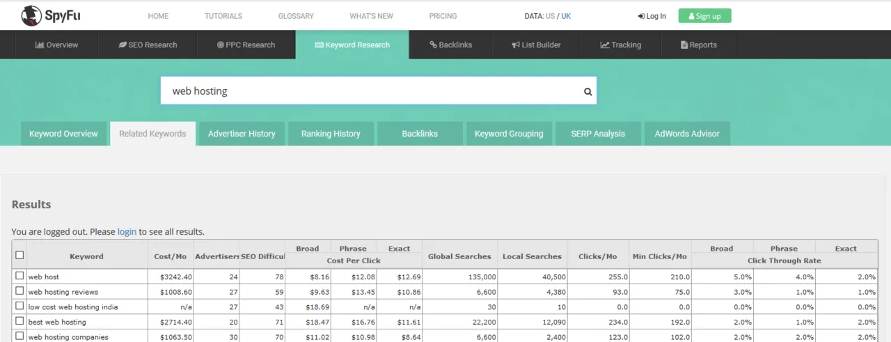This screenshot has width=891, height=342.
Task: Select the Related Keywords sub-tab
Action: pos(152,134)
